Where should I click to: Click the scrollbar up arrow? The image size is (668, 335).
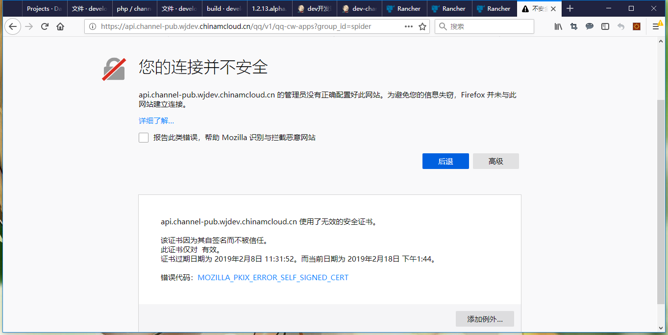(662, 41)
